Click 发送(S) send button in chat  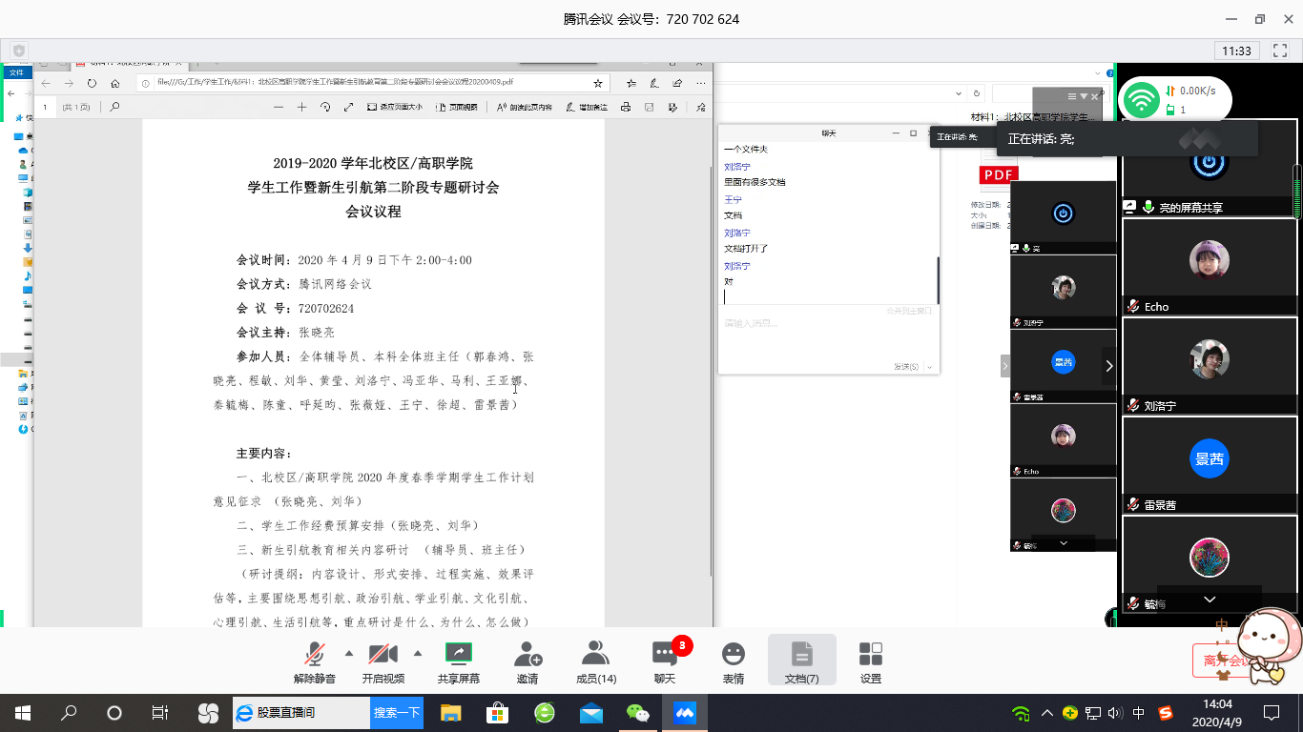coord(906,367)
